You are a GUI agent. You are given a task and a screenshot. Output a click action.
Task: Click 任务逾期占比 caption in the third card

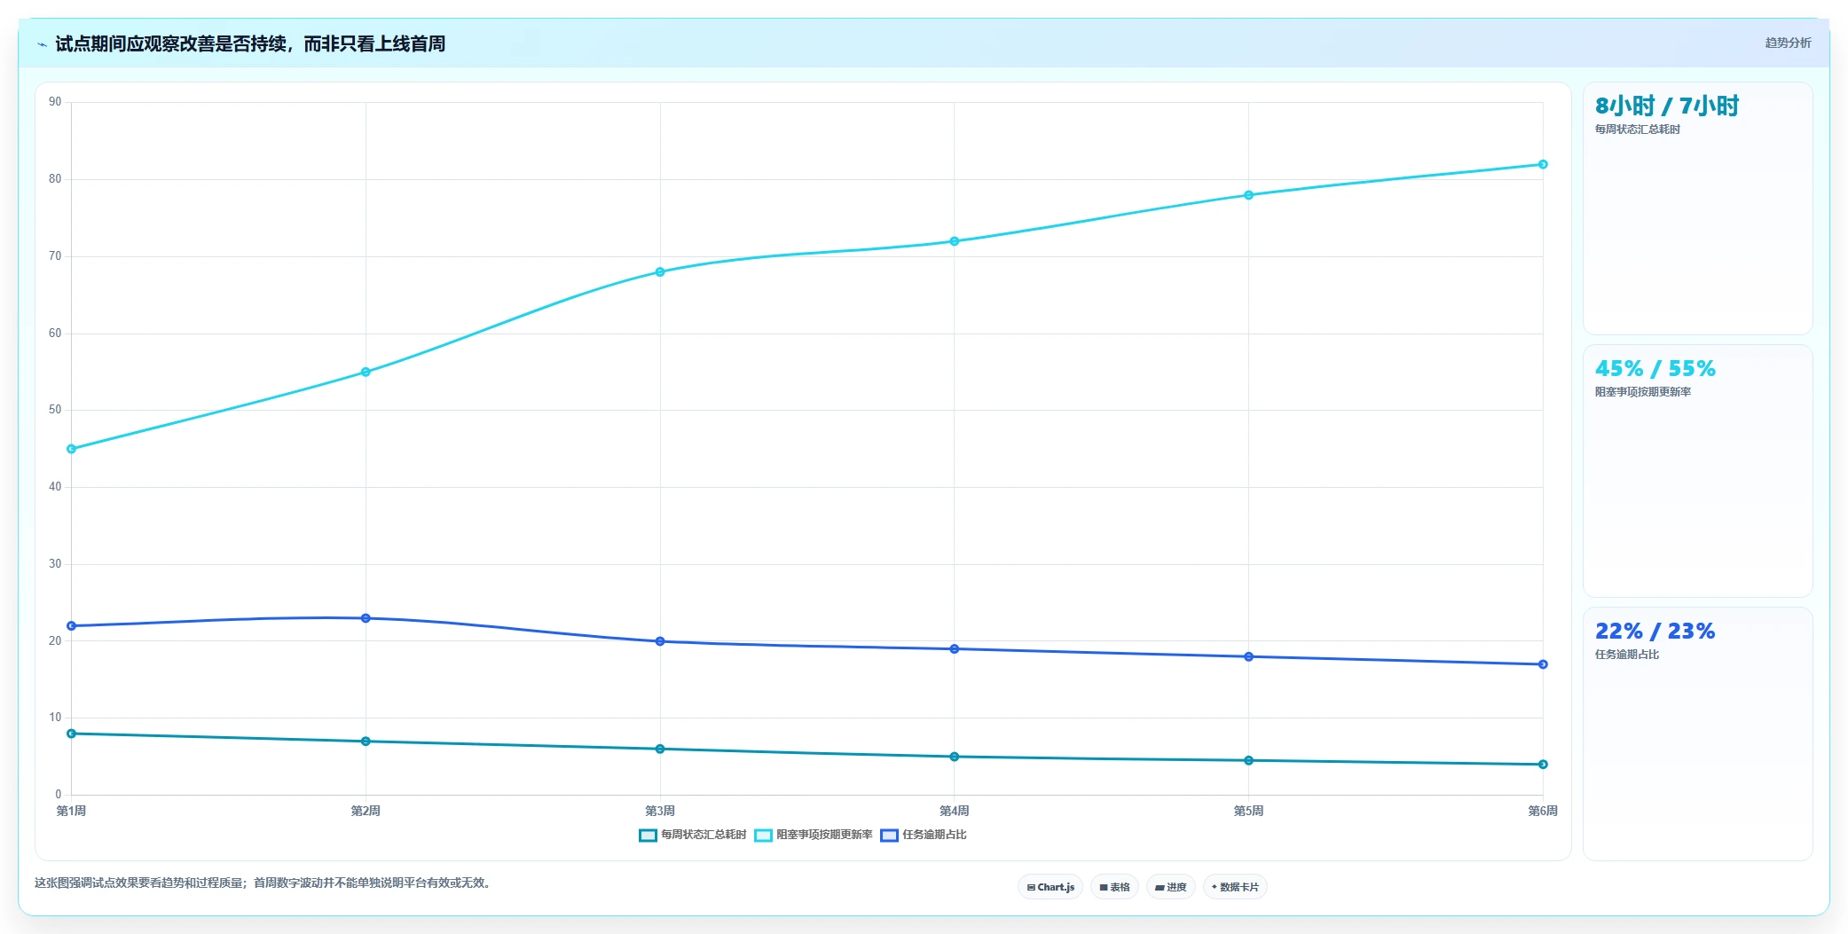1627,655
